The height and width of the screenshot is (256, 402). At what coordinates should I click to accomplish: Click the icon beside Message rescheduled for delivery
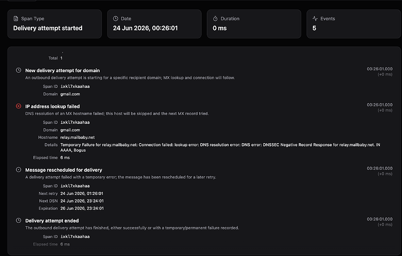coord(19,169)
